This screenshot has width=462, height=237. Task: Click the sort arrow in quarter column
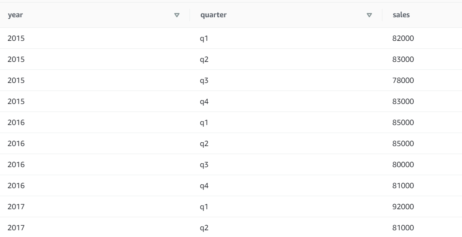[x=369, y=15]
